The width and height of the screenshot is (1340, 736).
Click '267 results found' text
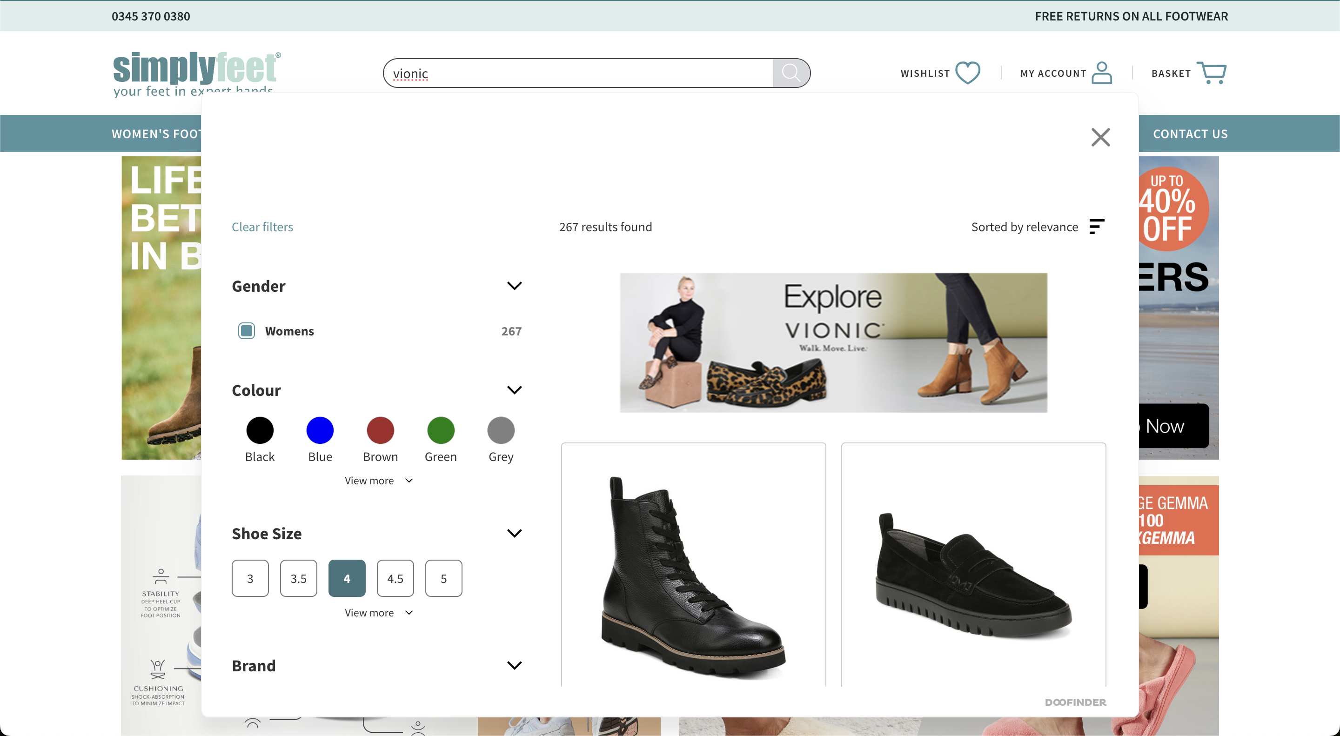click(605, 227)
